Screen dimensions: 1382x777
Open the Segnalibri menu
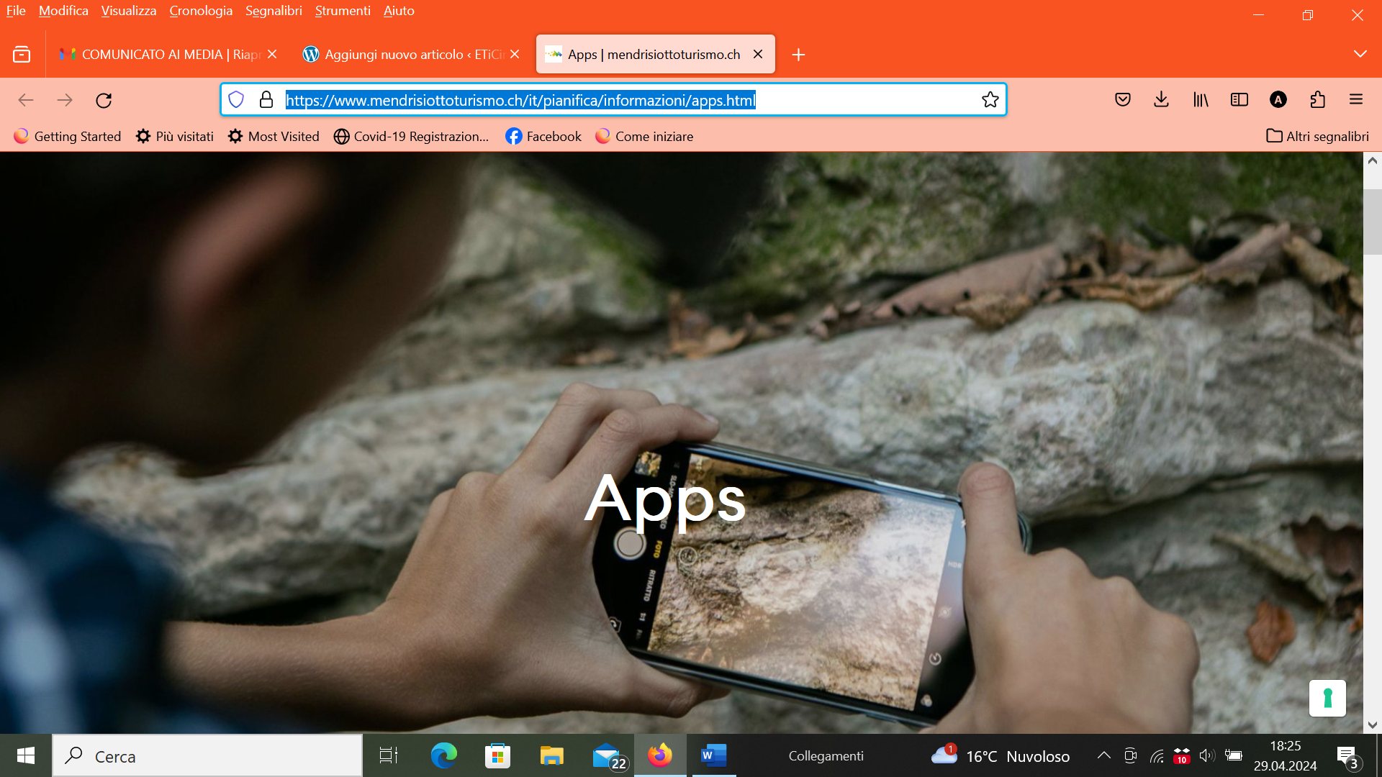(274, 11)
